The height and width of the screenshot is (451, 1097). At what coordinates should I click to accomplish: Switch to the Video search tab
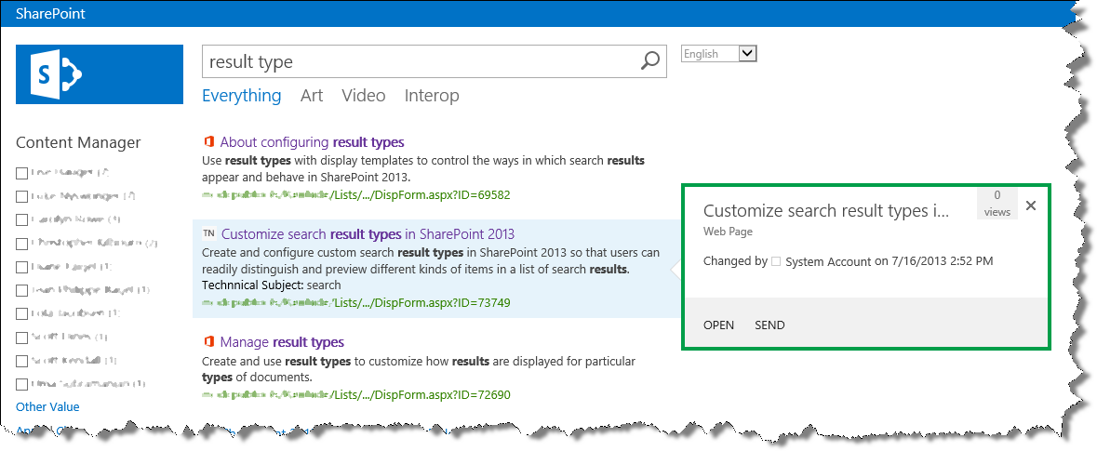(363, 96)
